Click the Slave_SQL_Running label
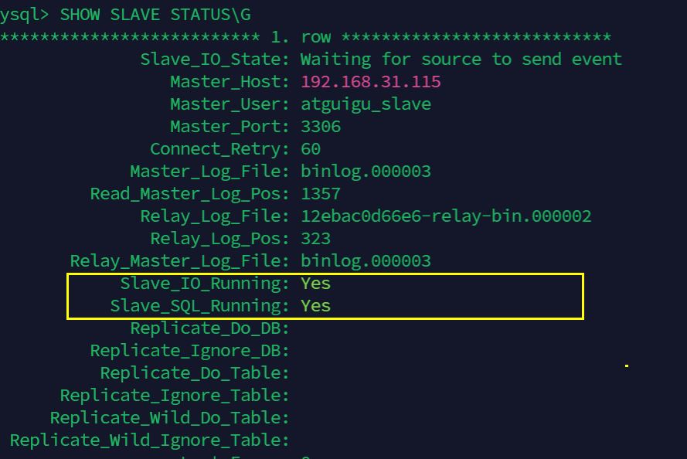The width and height of the screenshot is (687, 459). tap(200, 306)
